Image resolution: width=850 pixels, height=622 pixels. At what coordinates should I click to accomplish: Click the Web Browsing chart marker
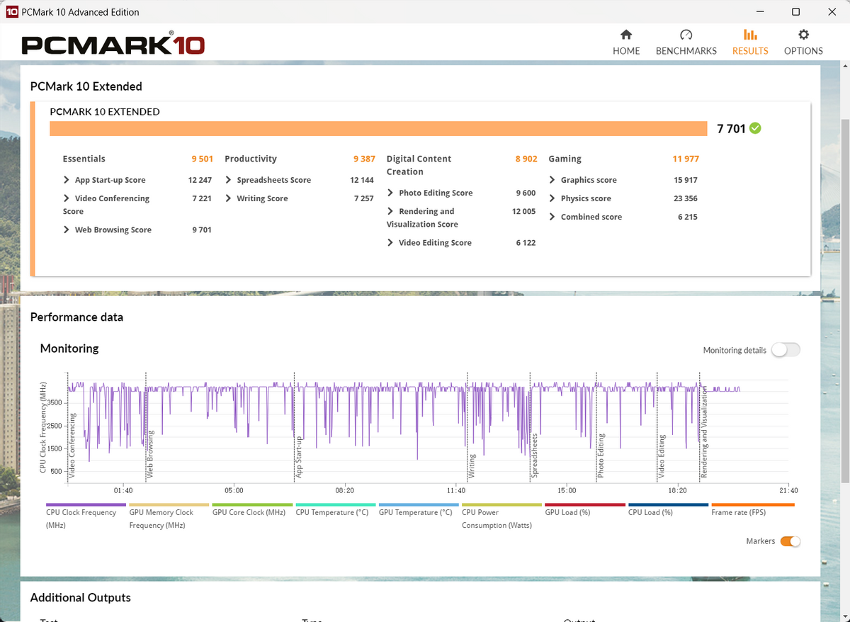pyautogui.click(x=149, y=453)
